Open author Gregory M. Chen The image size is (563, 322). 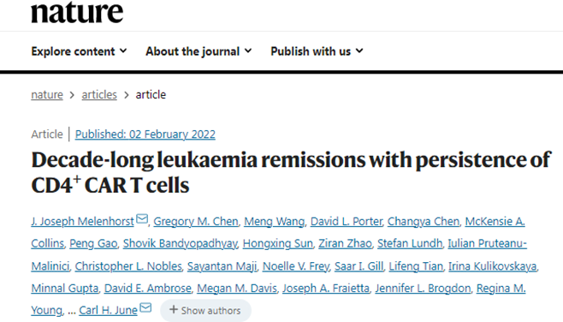coord(196,221)
